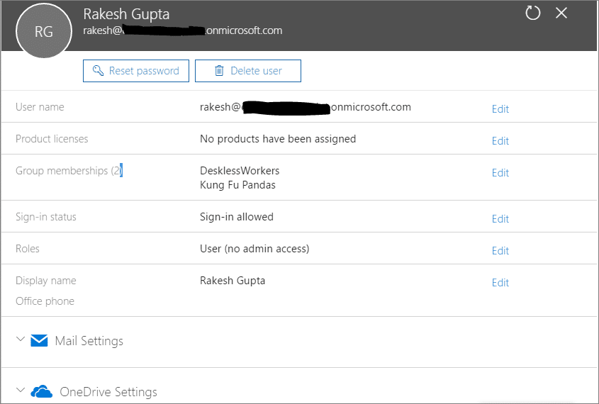Viewport: 599px width, 404px height.
Task: Edit the Sign-in status
Action: click(x=500, y=219)
